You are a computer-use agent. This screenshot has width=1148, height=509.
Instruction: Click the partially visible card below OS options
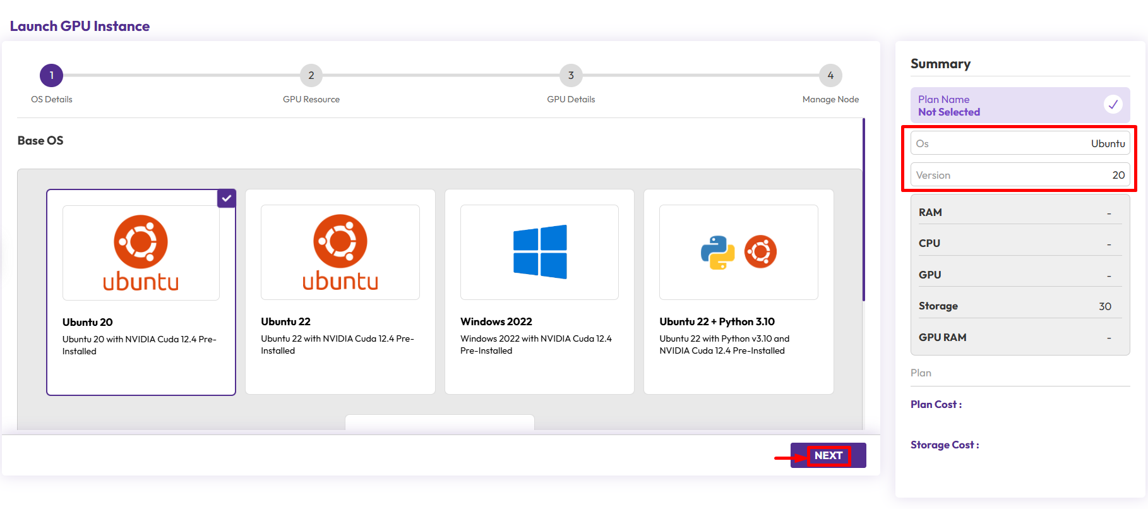pyautogui.click(x=439, y=422)
